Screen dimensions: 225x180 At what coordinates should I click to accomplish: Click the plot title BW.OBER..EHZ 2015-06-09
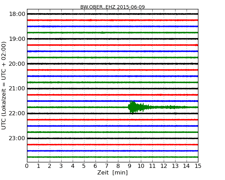[112, 7]
